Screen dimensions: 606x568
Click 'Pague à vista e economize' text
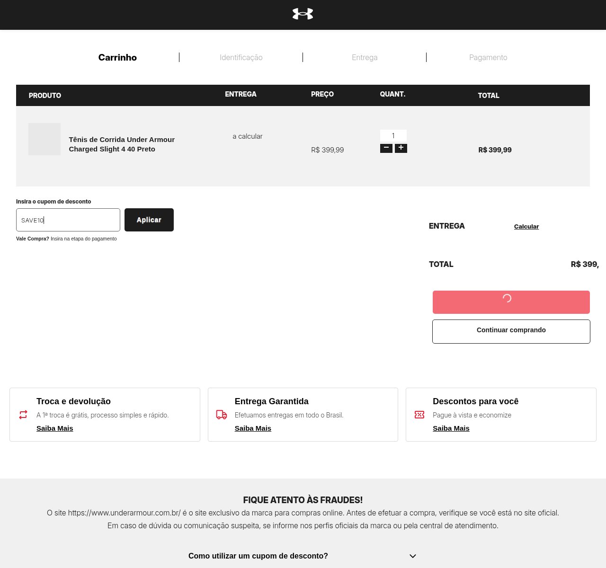pyautogui.click(x=472, y=415)
